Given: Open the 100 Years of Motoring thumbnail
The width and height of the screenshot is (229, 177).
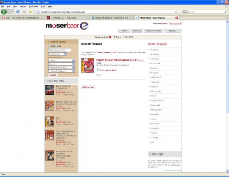Looking at the screenshot, I should tap(50, 90).
